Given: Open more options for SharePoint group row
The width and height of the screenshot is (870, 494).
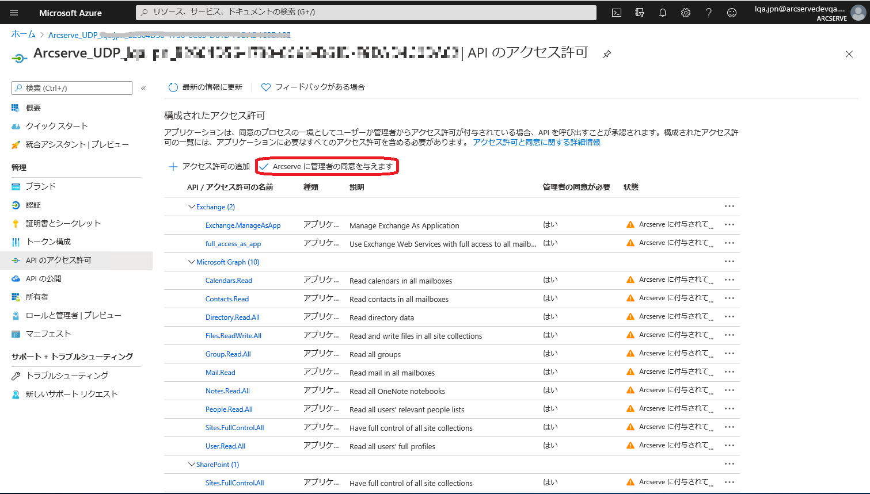Looking at the screenshot, I should [x=730, y=464].
